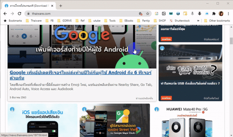Click the USB port article thumbnail
This screenshot has height=137, width=233.
190,62
